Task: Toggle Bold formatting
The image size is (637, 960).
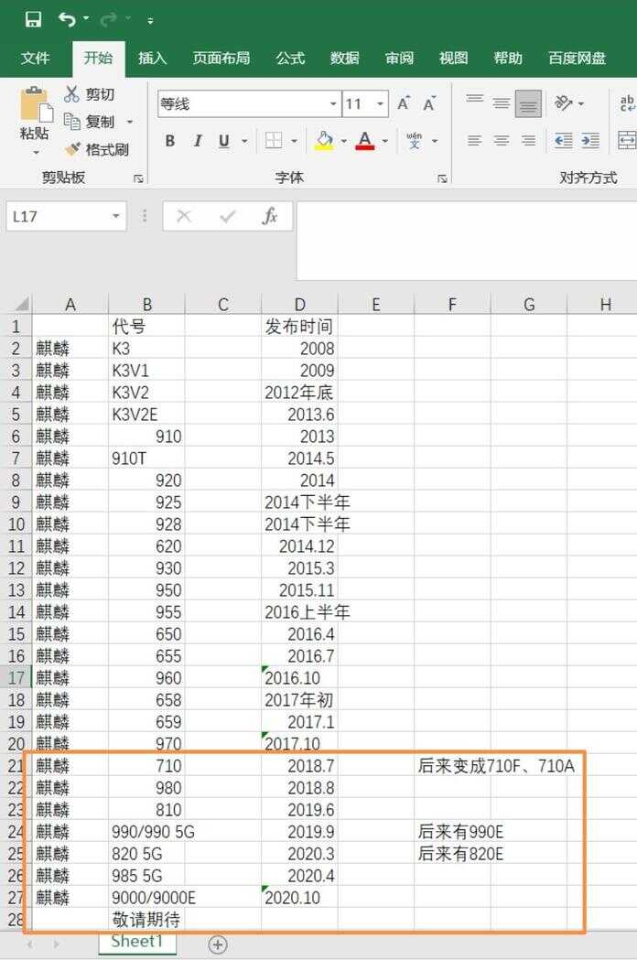Action: coord(170,141)
